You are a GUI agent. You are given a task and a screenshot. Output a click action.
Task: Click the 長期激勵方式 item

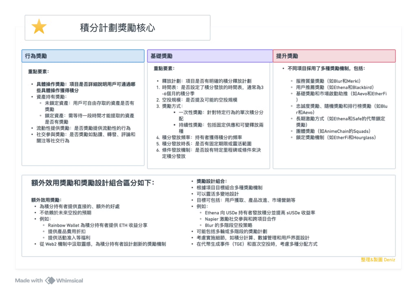click(340, 122)
